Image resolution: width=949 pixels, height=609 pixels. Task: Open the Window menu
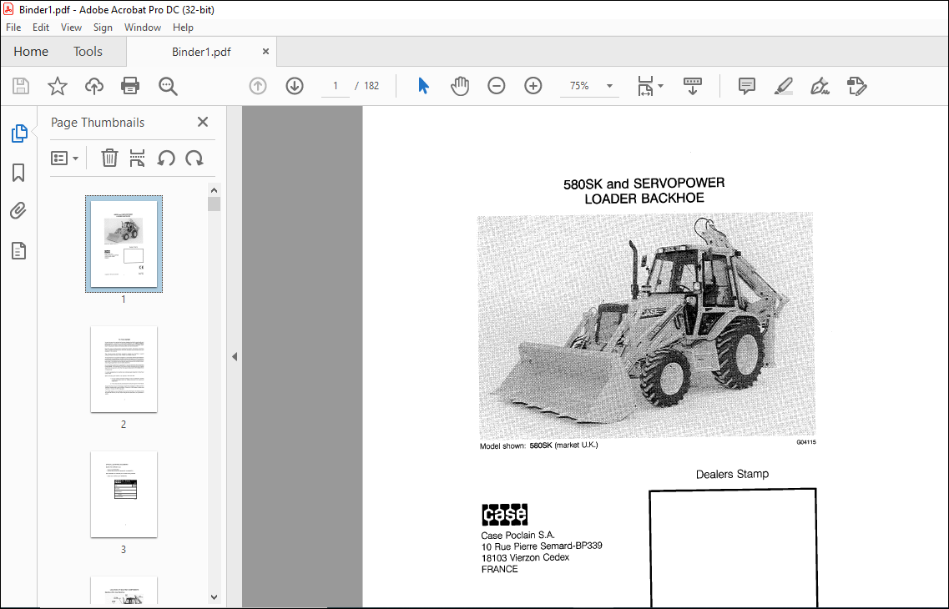tap(142, 28)
